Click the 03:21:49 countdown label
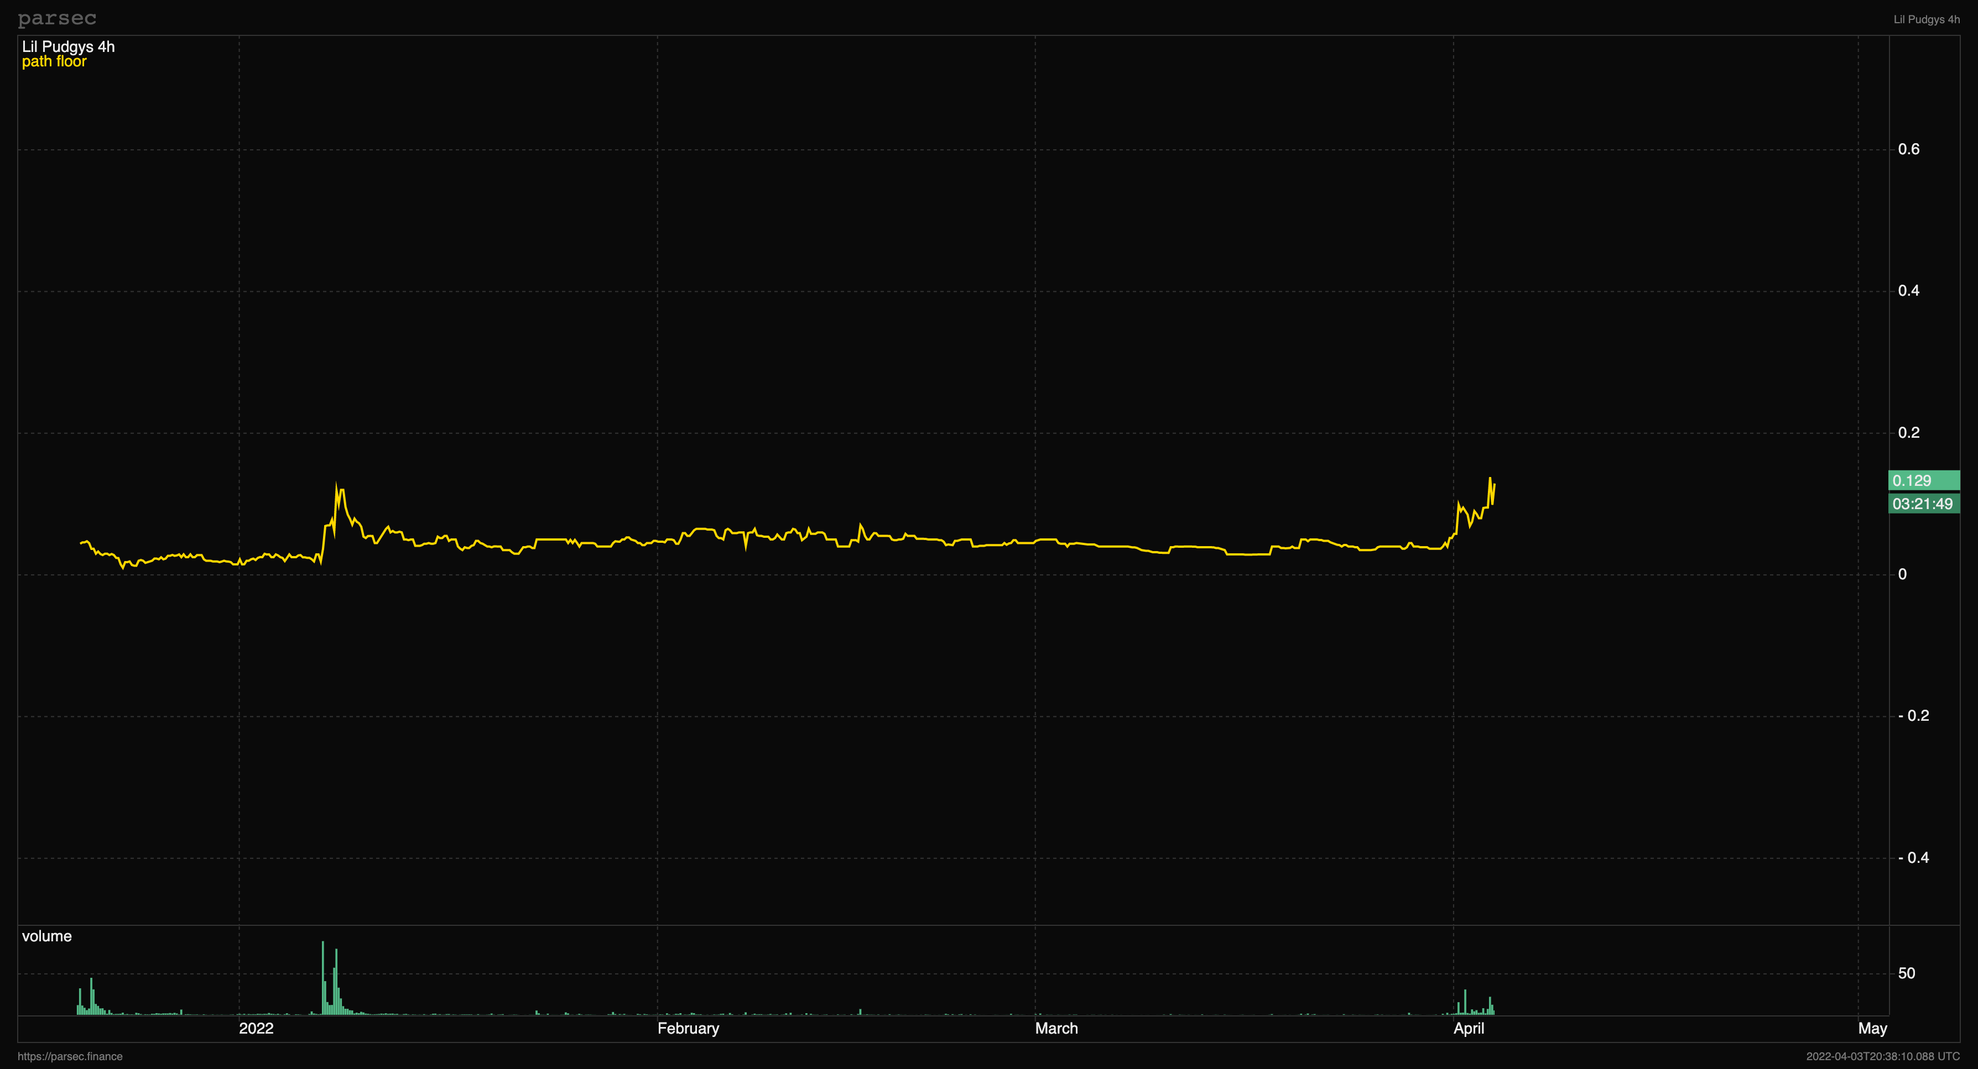The height and width of the screenshot is (1069, 1978). point(1923,504)
